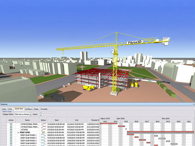Disable Active for ROOF SLAB PHASE 2

[x=11, y=138]
